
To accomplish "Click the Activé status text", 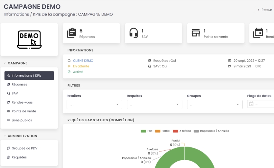I will pos(78,72).
